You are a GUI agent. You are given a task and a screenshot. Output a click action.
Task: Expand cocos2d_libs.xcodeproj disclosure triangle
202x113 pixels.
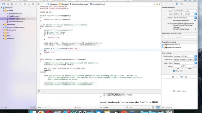pyautogui.click(x=3, y=27)
